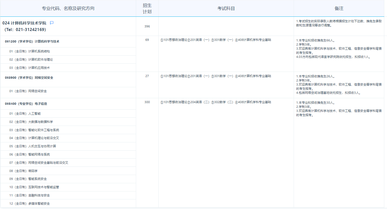The height and width of the screenshot is (209, 387).
Task: Click the comment icon beside 计算机科学技术学院
Action: 52,23
